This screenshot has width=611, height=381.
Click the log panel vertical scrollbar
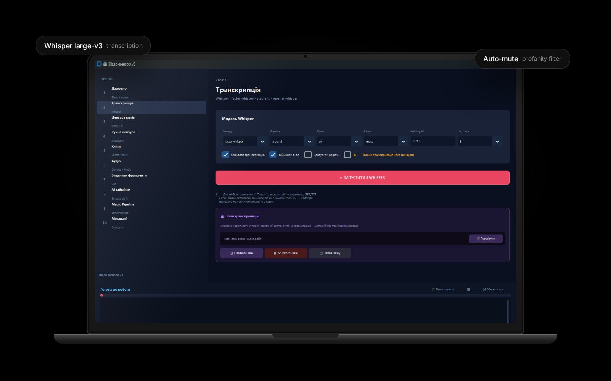pyautogui.click(x=508, y=311)
